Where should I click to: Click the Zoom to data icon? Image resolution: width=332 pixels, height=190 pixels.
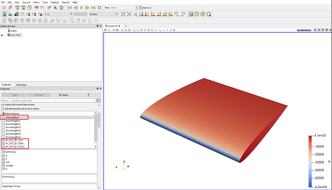tap(129, 14)
